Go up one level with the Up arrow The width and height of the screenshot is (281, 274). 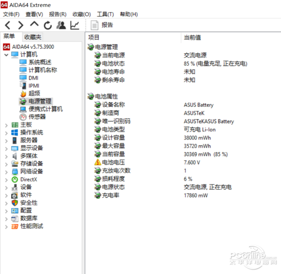coord(34,25)
